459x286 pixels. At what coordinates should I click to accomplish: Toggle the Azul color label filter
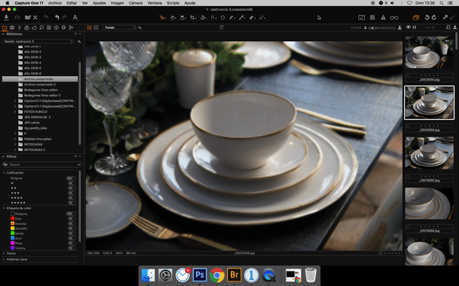[71, 238]
